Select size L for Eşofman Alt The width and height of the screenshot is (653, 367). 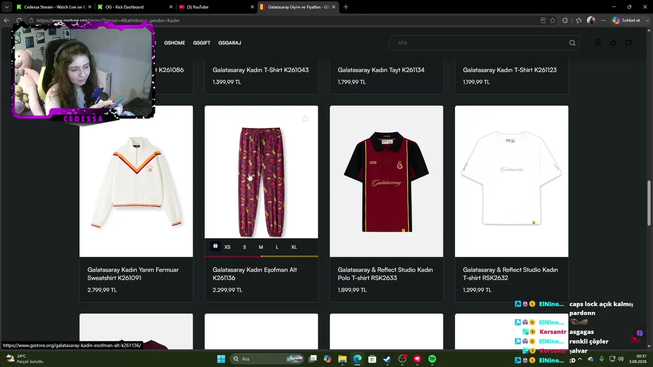pos(277,247)
